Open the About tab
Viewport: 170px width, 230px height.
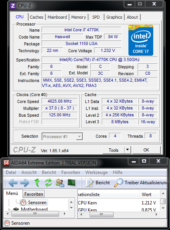132,17
